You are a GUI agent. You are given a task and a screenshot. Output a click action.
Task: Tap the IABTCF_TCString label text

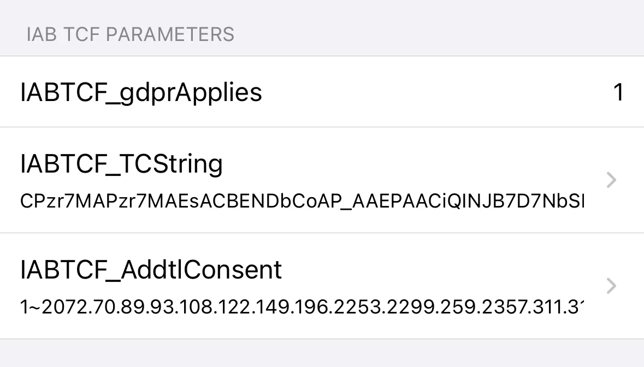click(121, 163)
